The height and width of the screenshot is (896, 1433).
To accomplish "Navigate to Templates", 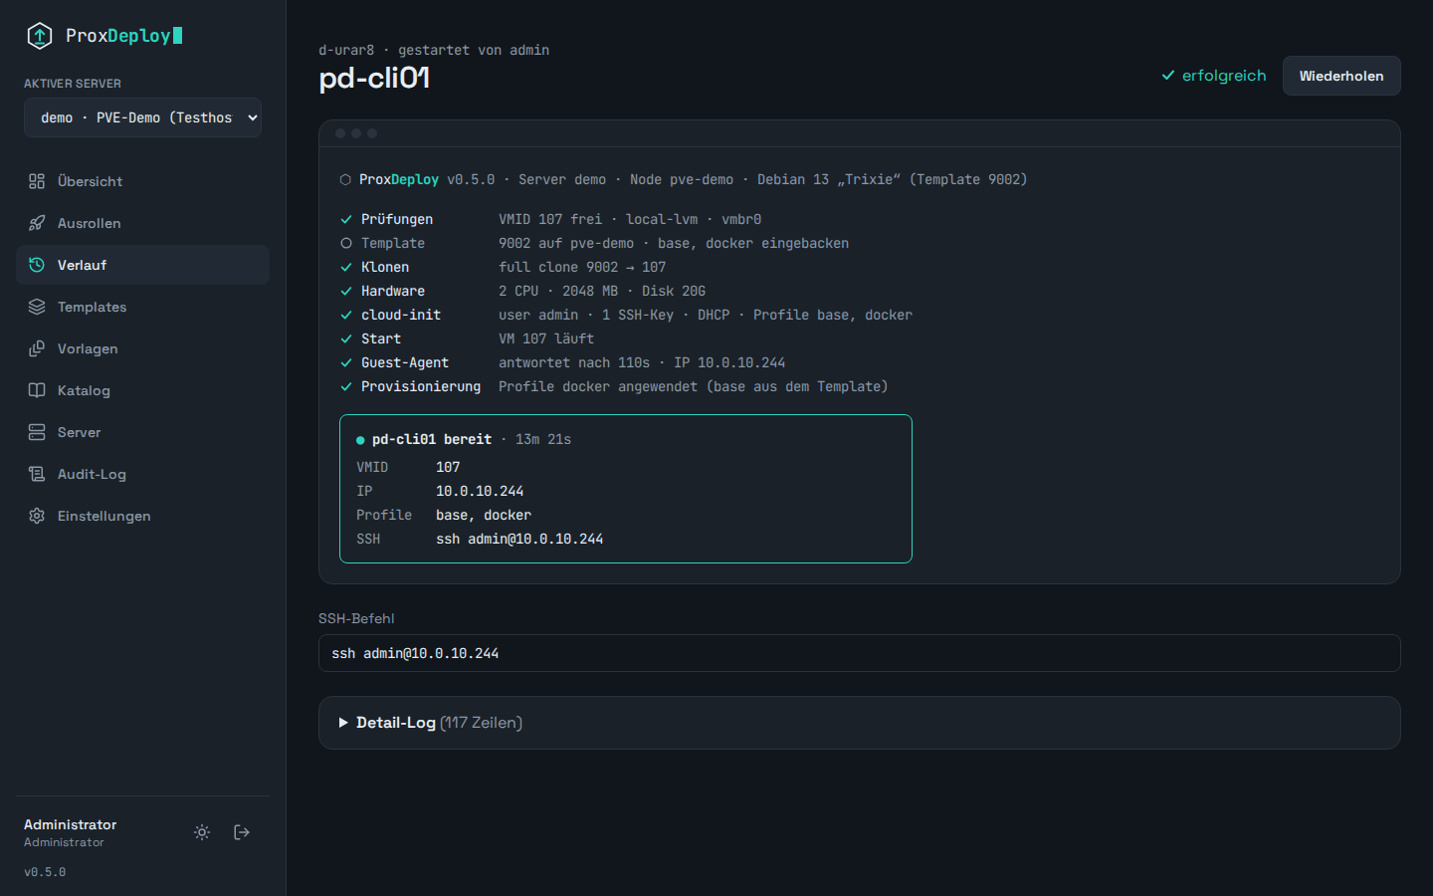I will coord(142,307).
